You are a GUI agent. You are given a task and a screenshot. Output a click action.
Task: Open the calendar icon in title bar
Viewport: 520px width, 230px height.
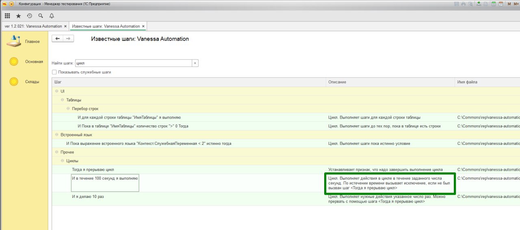click(x=501, y=4)
